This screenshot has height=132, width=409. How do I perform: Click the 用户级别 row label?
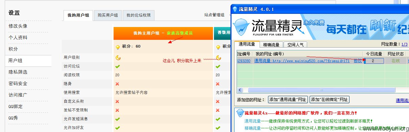[x=72, y=57]
